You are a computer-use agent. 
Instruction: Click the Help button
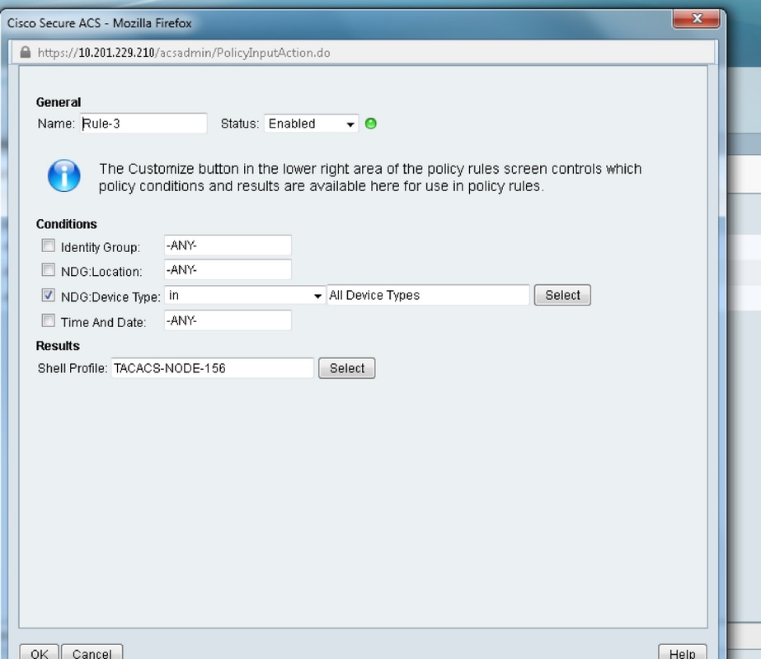click(x=683, y=653)
